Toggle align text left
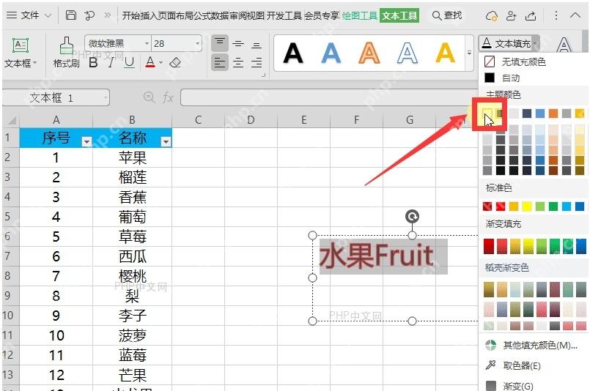 coord(220,62)
